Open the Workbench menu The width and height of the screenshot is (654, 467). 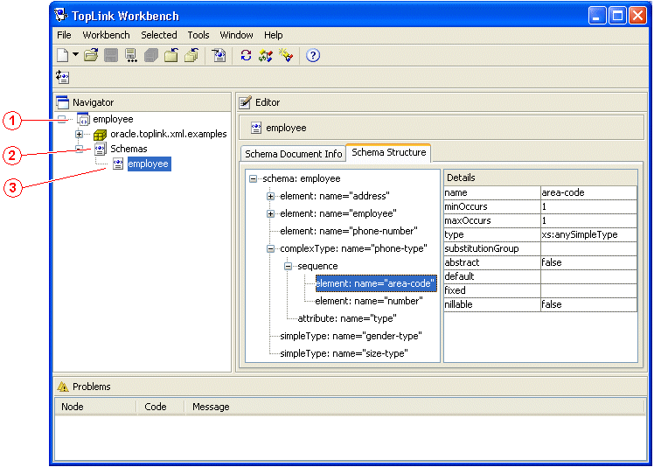[x=106, y=35]
